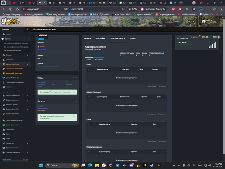Screen dimensions: 225x169
Task: Collapse the Форум panel chevron
Action: (x=73, y=78)
